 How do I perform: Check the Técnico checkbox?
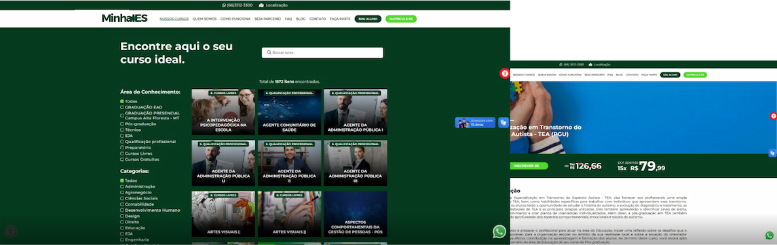point(122,130)
